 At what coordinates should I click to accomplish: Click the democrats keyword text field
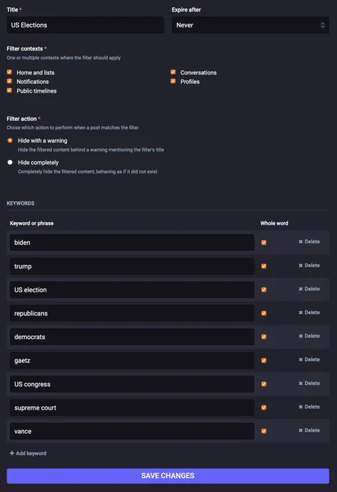132,337
